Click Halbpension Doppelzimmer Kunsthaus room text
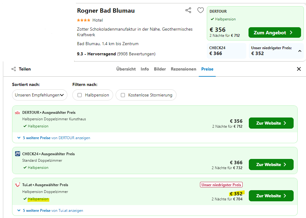This screenshot has height=218, width=306. [x=54, y=119]
